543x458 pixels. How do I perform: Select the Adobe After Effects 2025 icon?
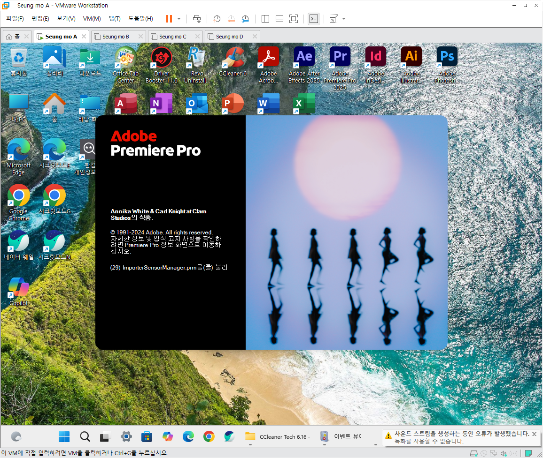[304, 66]
